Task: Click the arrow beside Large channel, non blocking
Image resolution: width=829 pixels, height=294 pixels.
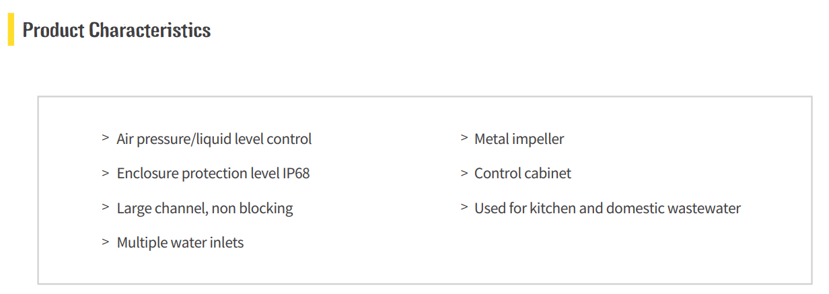Action: 106,207
